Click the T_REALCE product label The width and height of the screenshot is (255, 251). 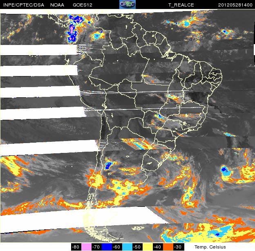click(181, 5)
